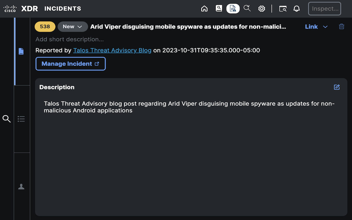This screenshot has width=352, height=220.
Task: Open the settings gear icon
Action: tap(262, 9)
